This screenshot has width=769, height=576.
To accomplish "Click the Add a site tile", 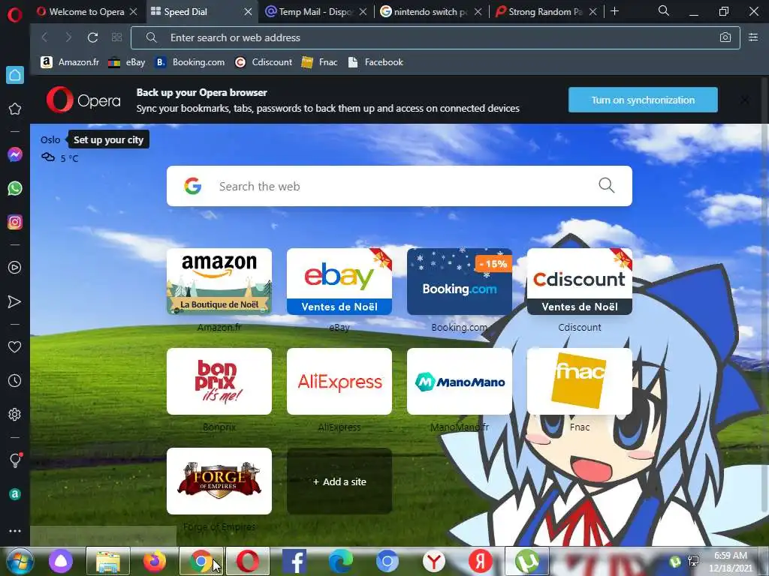I will coord(339,481).
